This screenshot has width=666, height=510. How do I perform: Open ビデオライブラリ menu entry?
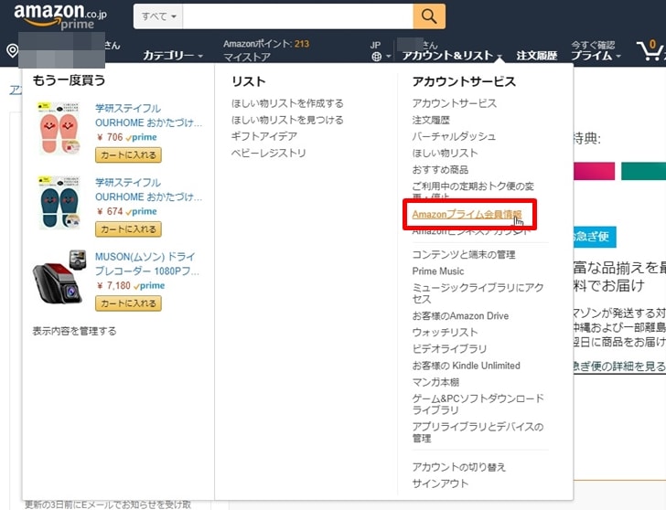click(x=449, y=349)
